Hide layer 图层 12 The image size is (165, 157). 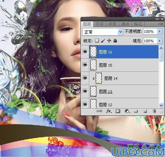tap(85, 104)
